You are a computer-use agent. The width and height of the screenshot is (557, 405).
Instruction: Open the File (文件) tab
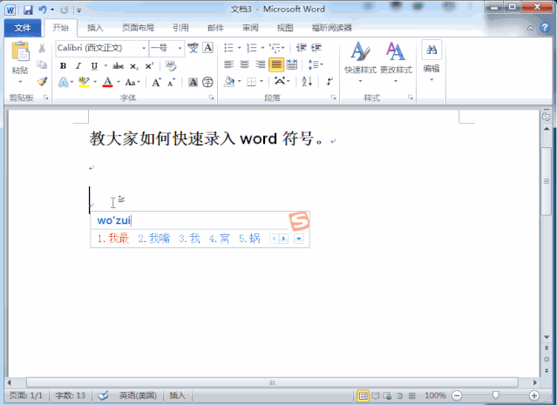tap(23, 28)
